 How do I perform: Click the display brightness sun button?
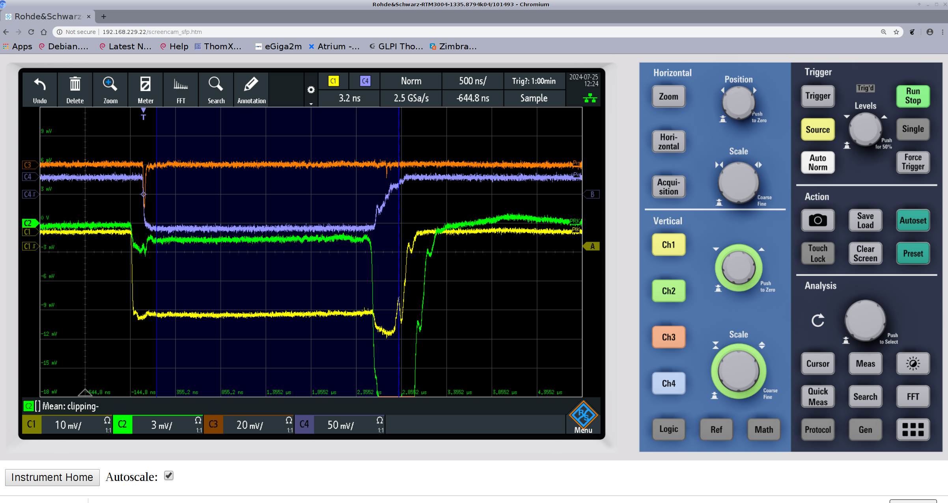click(x=913, y=363)
